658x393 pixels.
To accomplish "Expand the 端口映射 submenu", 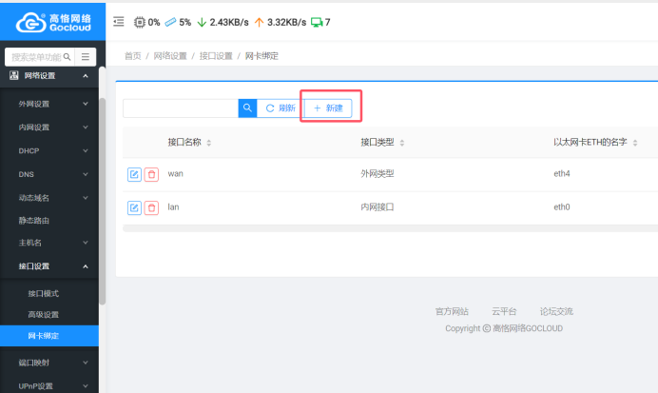I will tap(86, 363).
